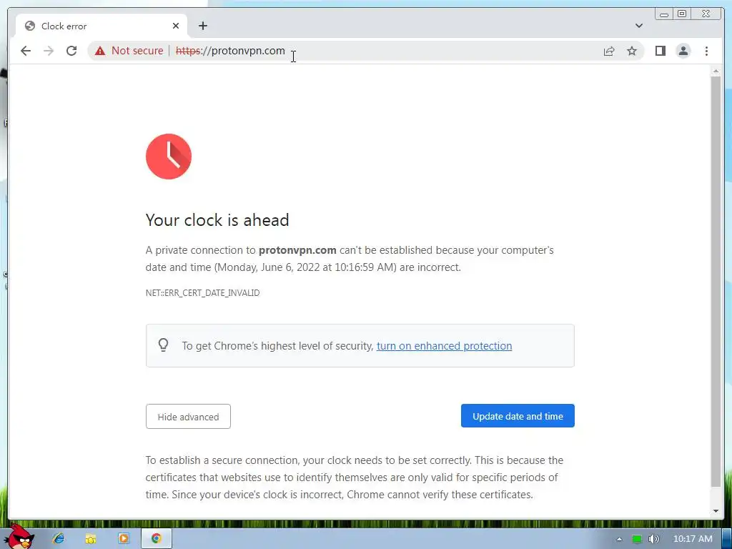The height and width of the screenshot is (549, 732).
Task: Open the turn on enhanced protection link
Action: [444, 346]
